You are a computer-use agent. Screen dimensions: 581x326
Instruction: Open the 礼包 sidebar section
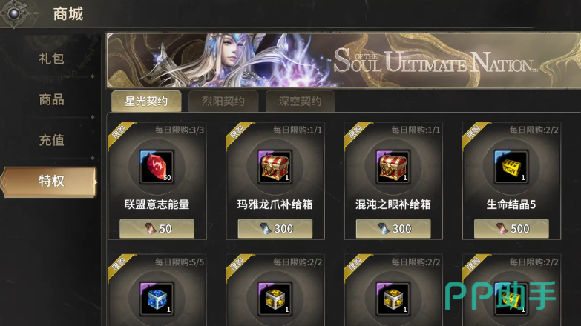click(x=51, y=59)
